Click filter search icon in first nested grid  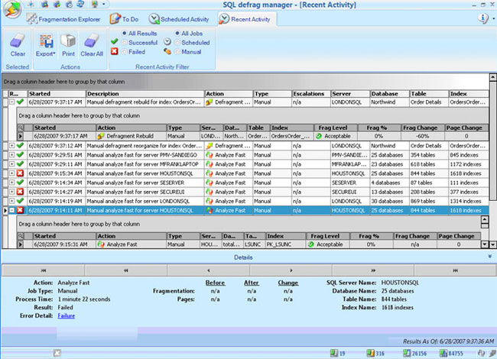pos(21,128)
